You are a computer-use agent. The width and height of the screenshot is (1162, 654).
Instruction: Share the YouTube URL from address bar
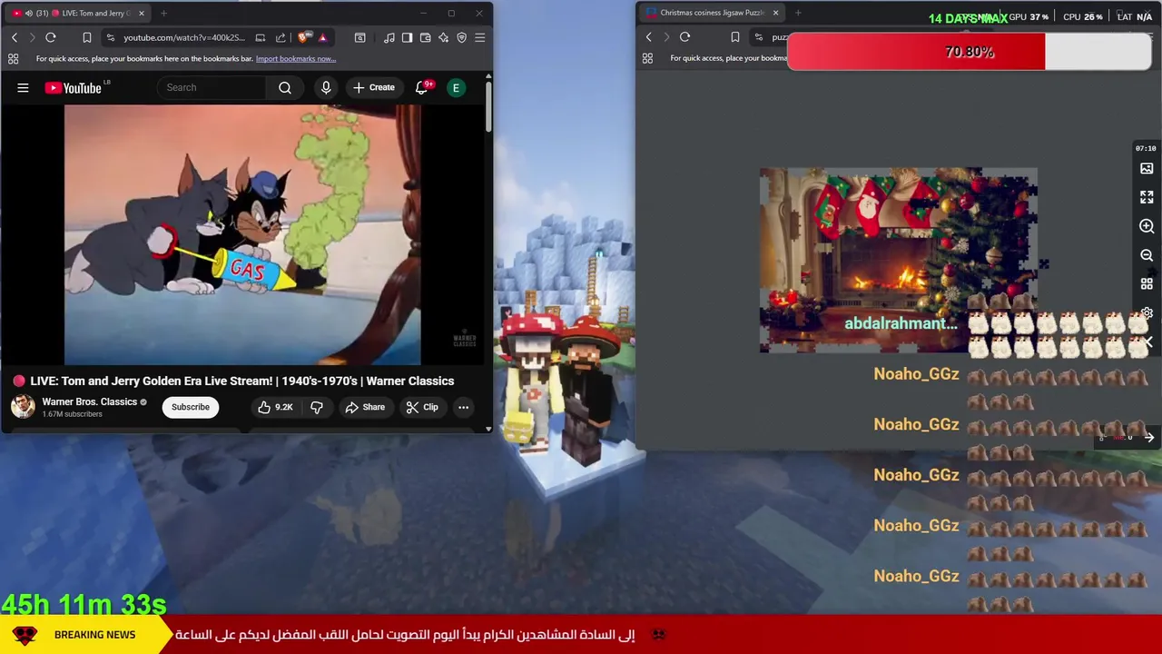(281, 37)
